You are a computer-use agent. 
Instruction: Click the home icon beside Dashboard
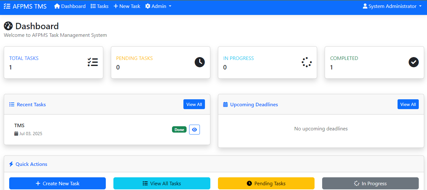click(x=57, y=6)
